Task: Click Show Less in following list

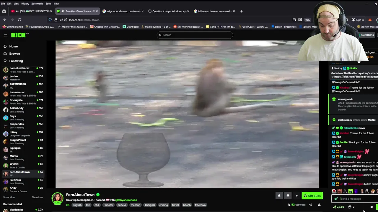Action: (x=38, y=197)
